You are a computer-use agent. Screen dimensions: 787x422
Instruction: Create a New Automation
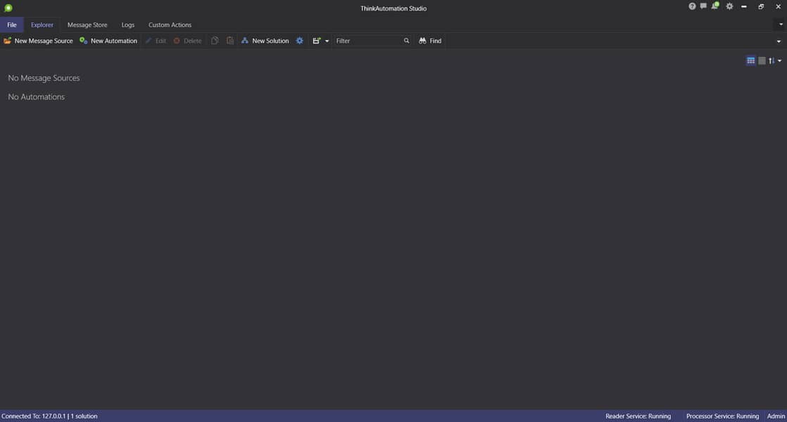[x=108, y=41]
